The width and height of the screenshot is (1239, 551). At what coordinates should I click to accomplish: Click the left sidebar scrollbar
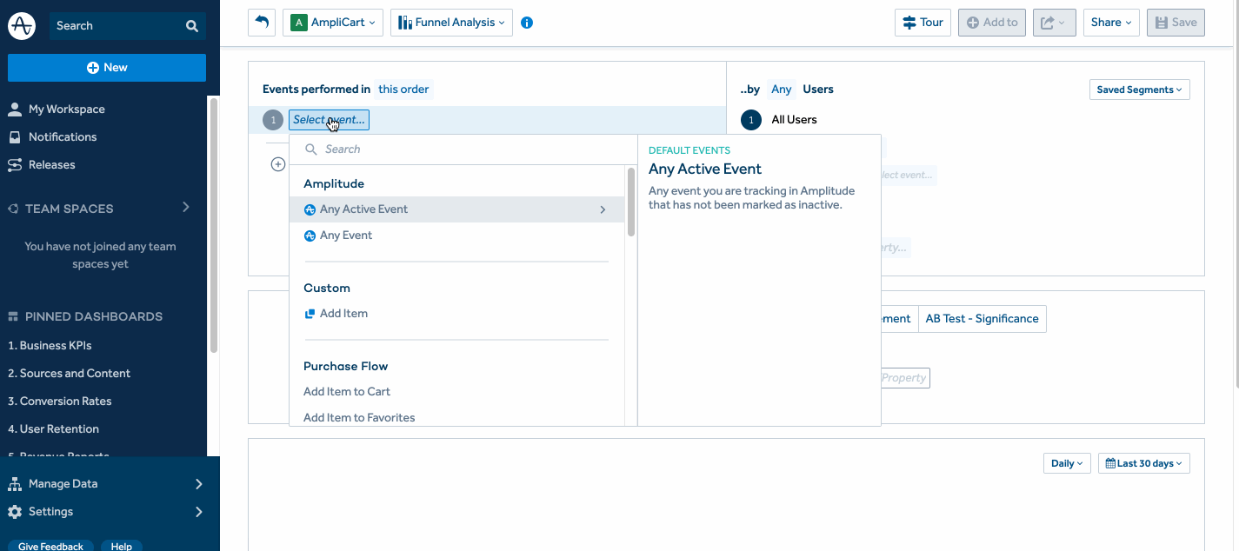coord(213,224)
